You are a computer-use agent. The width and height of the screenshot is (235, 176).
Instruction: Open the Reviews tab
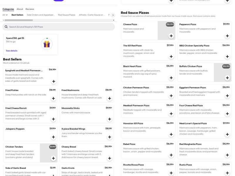coord(30,9)
